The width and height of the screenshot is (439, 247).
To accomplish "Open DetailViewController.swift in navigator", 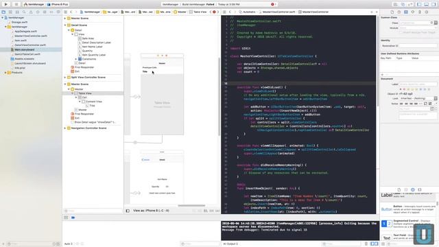I will [30, 45].
